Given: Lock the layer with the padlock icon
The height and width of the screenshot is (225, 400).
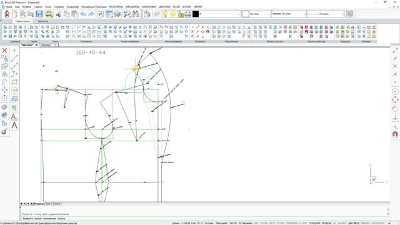Looking at the screenshot, I should point(181,14).
